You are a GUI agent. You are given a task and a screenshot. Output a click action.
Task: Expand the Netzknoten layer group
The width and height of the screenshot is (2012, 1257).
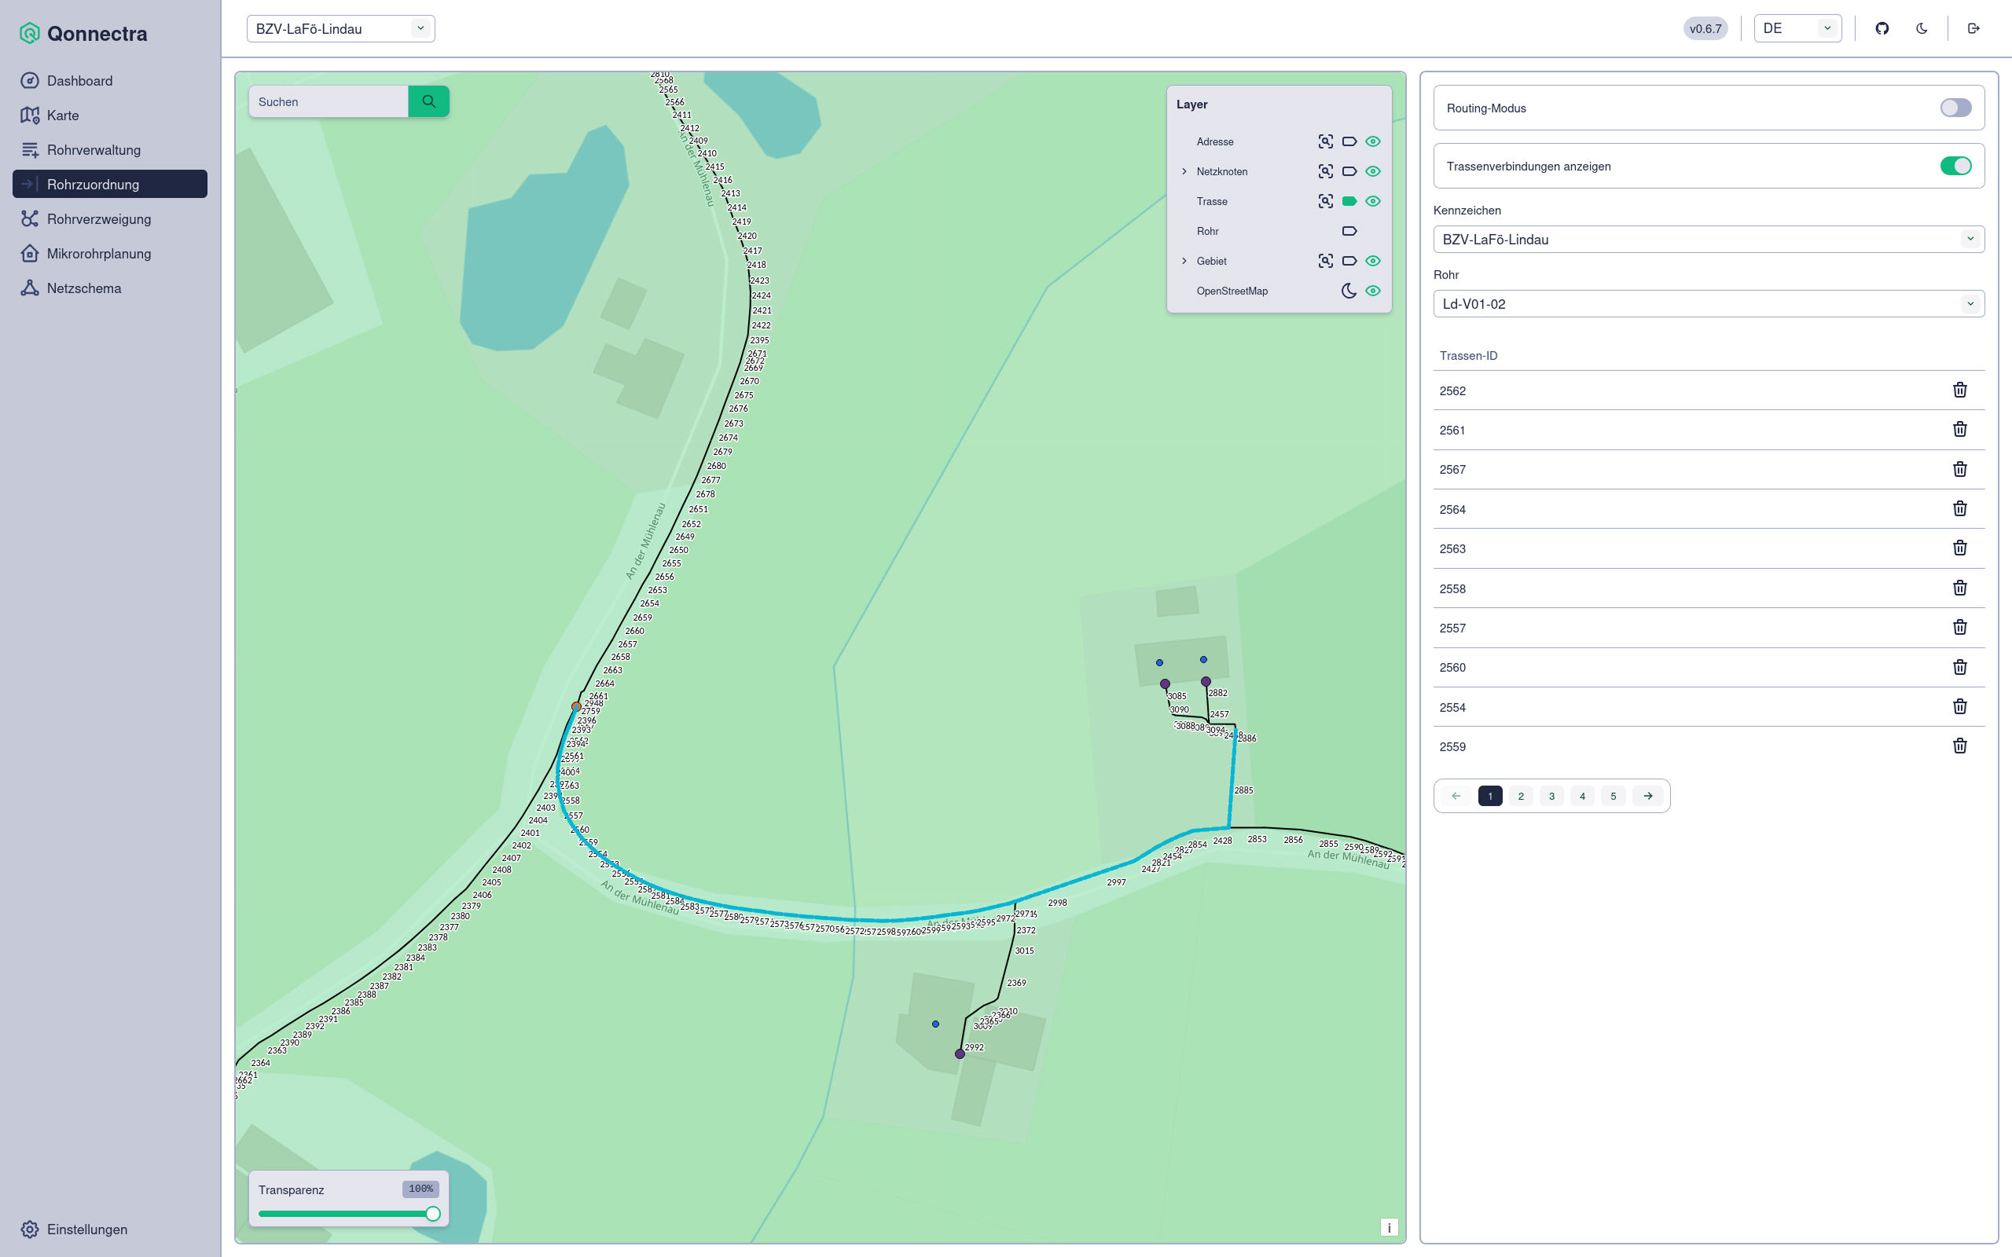click(1184, 171)
